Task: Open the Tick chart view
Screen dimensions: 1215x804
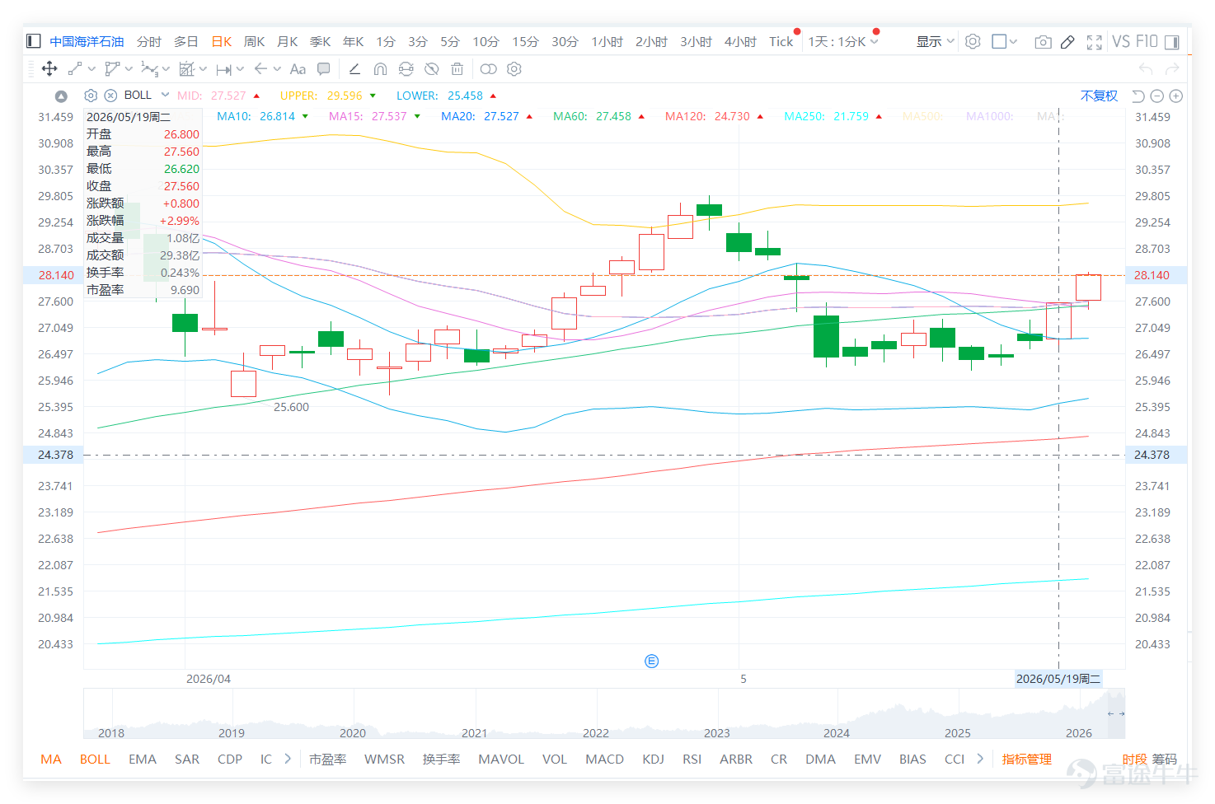Action: tap(781, 41)
